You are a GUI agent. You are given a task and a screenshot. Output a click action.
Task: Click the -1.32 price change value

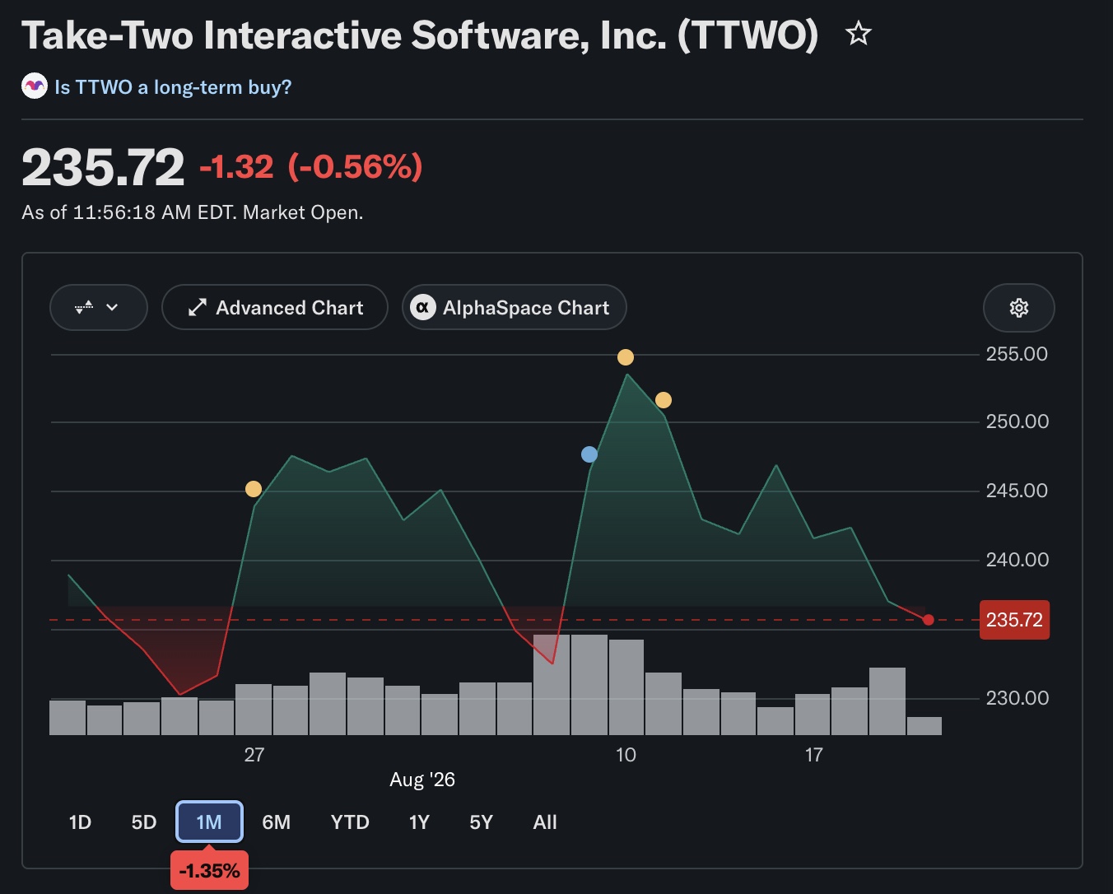(x=236, y=167)
